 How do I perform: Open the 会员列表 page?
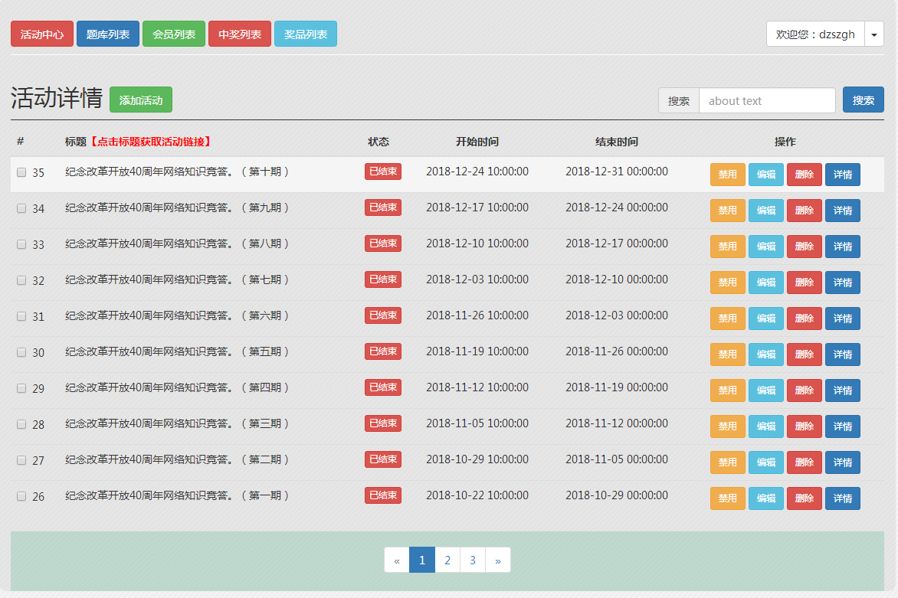[x=174, y=34]
